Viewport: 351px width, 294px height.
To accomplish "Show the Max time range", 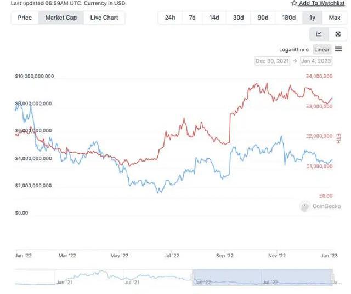I will pyautogui.click(x=335, y=18).
